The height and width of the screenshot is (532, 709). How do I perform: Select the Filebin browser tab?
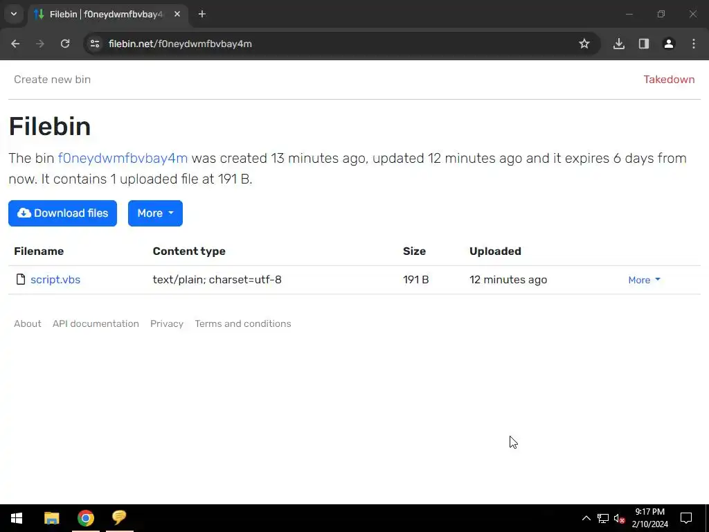click(109, 14)
